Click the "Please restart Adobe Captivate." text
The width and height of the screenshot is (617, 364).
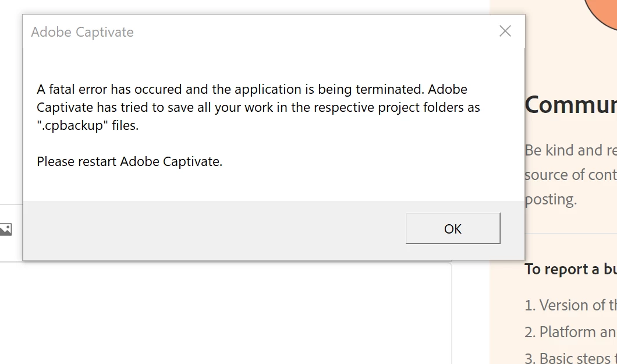129,161
